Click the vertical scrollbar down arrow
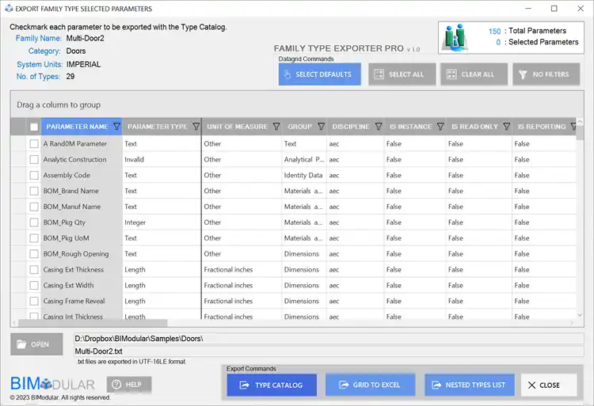The width and height of the screenshot is (594, 406). tap(580, 315)
